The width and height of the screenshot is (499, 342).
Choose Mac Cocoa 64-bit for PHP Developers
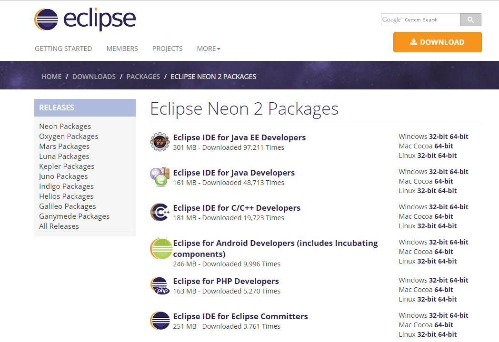click(443, 290)
